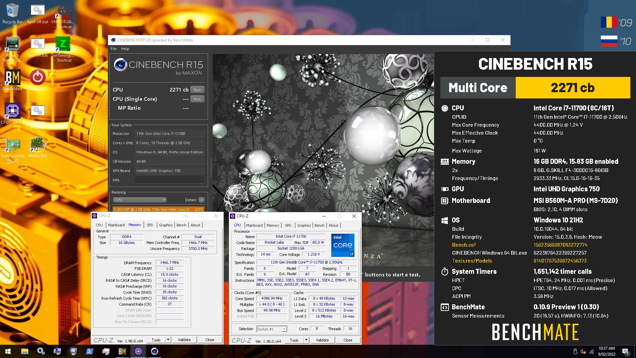
Task: Open the PowerShell taskbar icon
Action: (89, 351)
